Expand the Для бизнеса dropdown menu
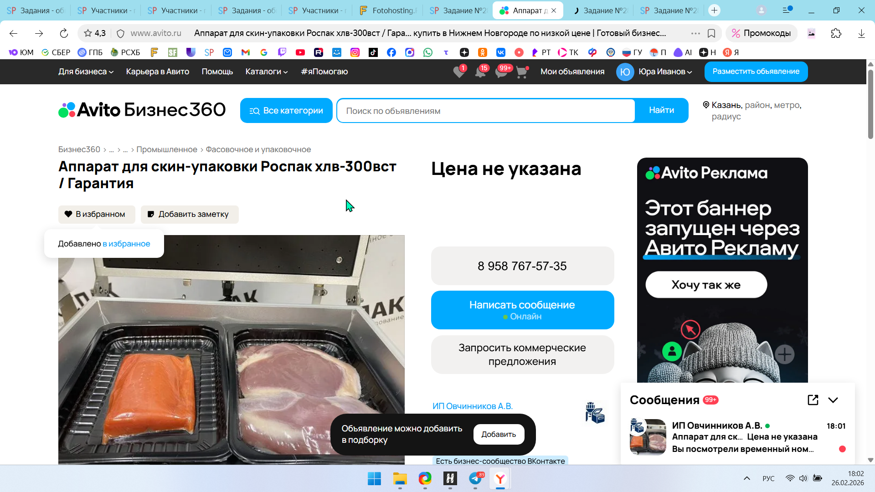 (86, 72)
